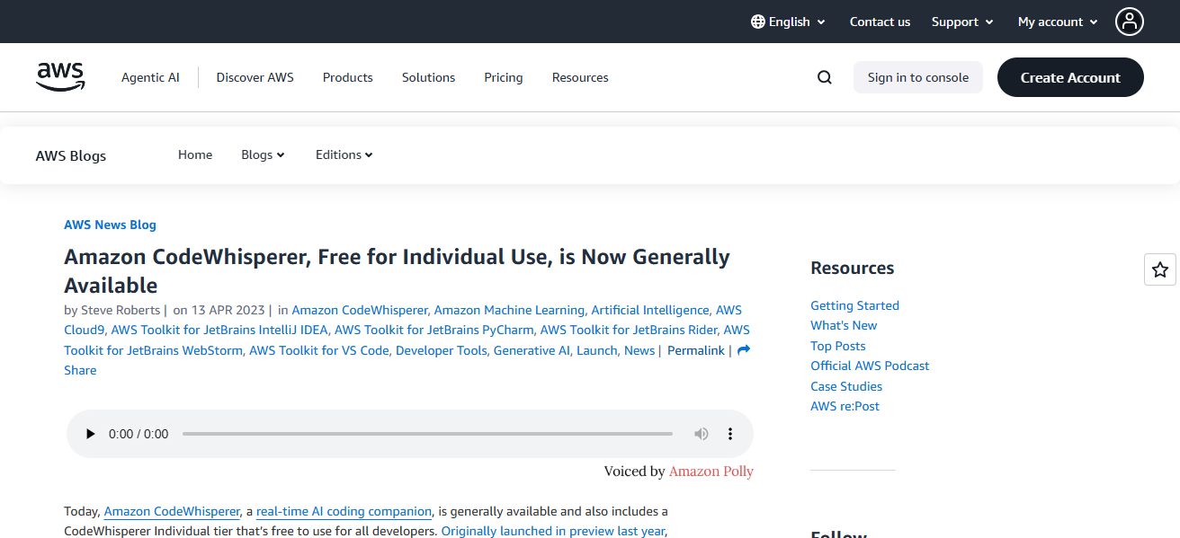Viewport: 1180px width, 538px height.
Task: Click the AWS Blogs title
Action: 71,155
